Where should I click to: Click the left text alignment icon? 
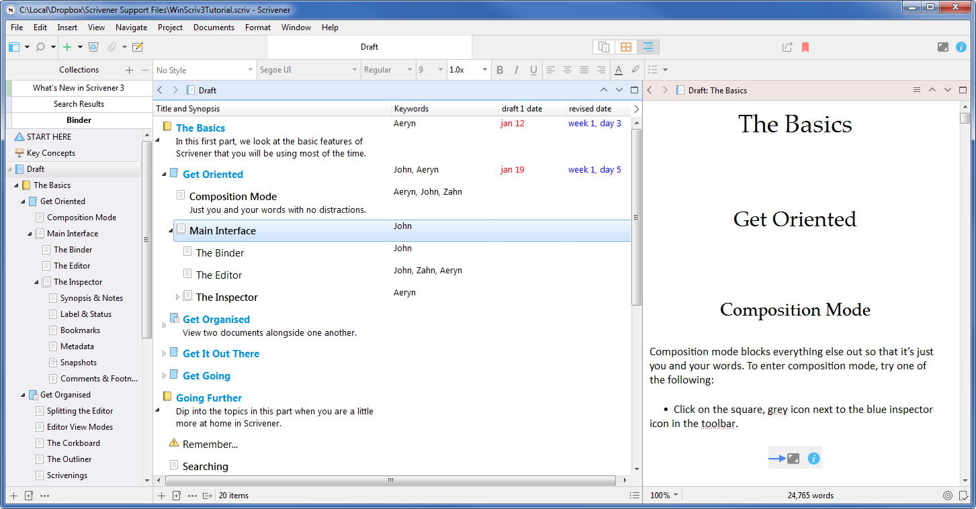[551, 70]
